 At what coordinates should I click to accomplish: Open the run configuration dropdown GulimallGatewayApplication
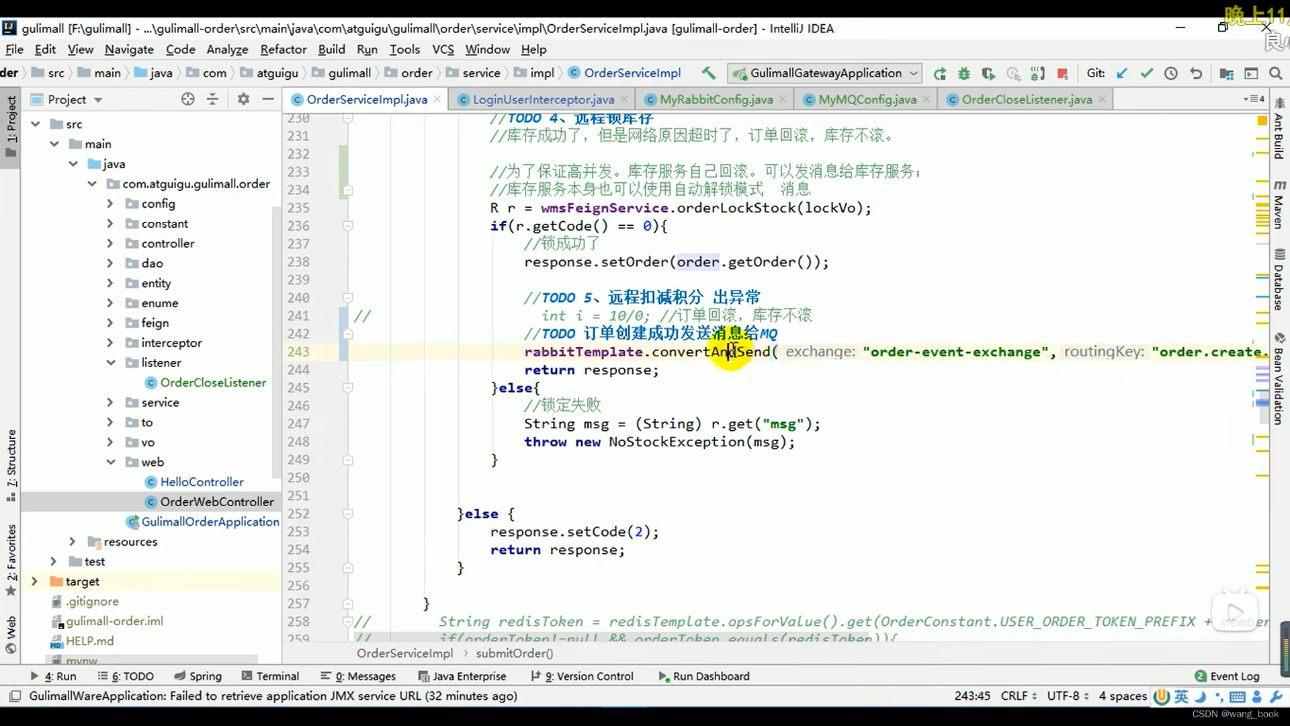tap(826, 73)
